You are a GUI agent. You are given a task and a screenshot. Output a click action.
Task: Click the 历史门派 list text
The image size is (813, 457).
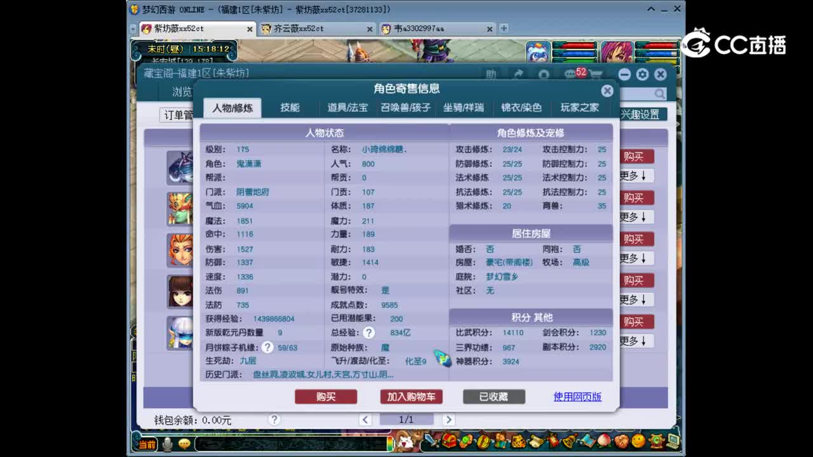click(323, 375)
